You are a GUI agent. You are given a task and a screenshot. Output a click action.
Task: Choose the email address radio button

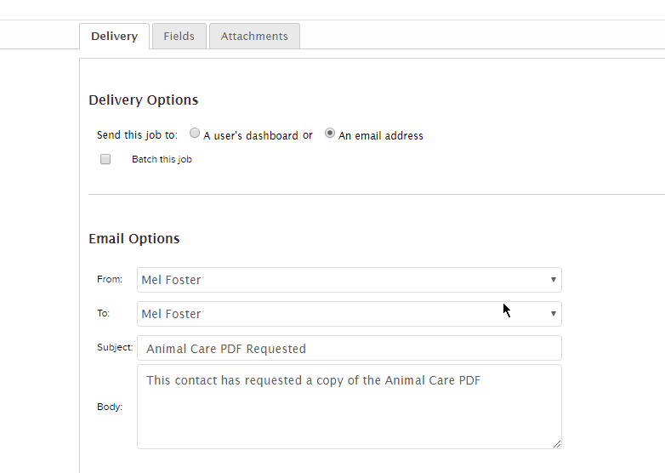[x=330, y=134]
